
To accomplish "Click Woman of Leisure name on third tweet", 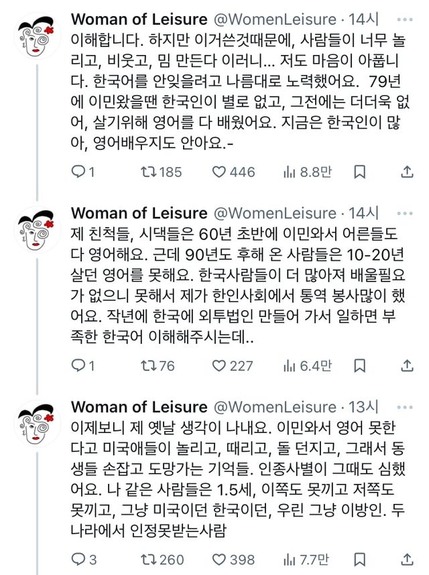I will point(139,407).
